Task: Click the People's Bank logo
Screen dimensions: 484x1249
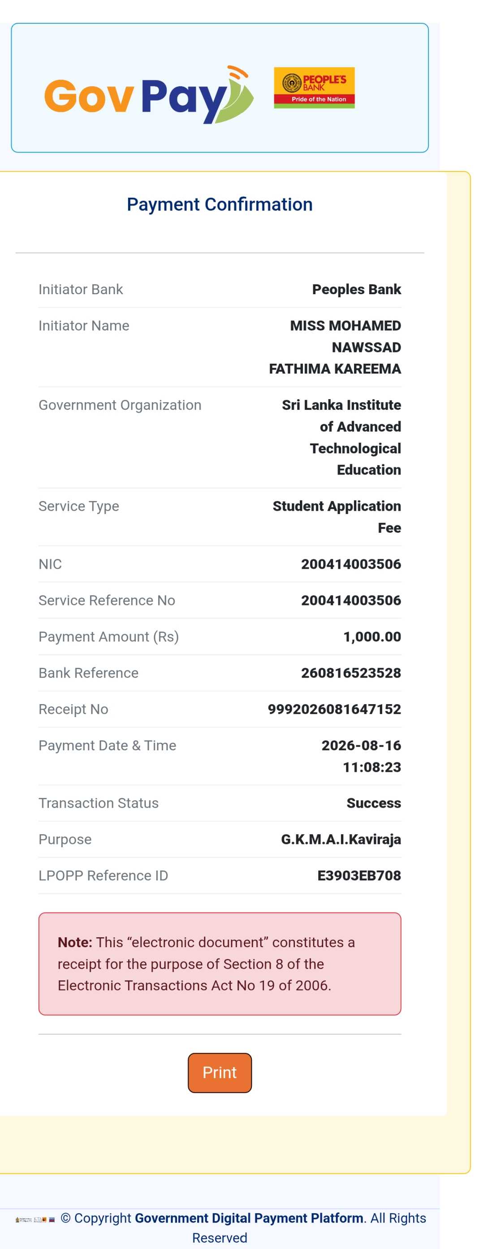Action: [314, 88]
